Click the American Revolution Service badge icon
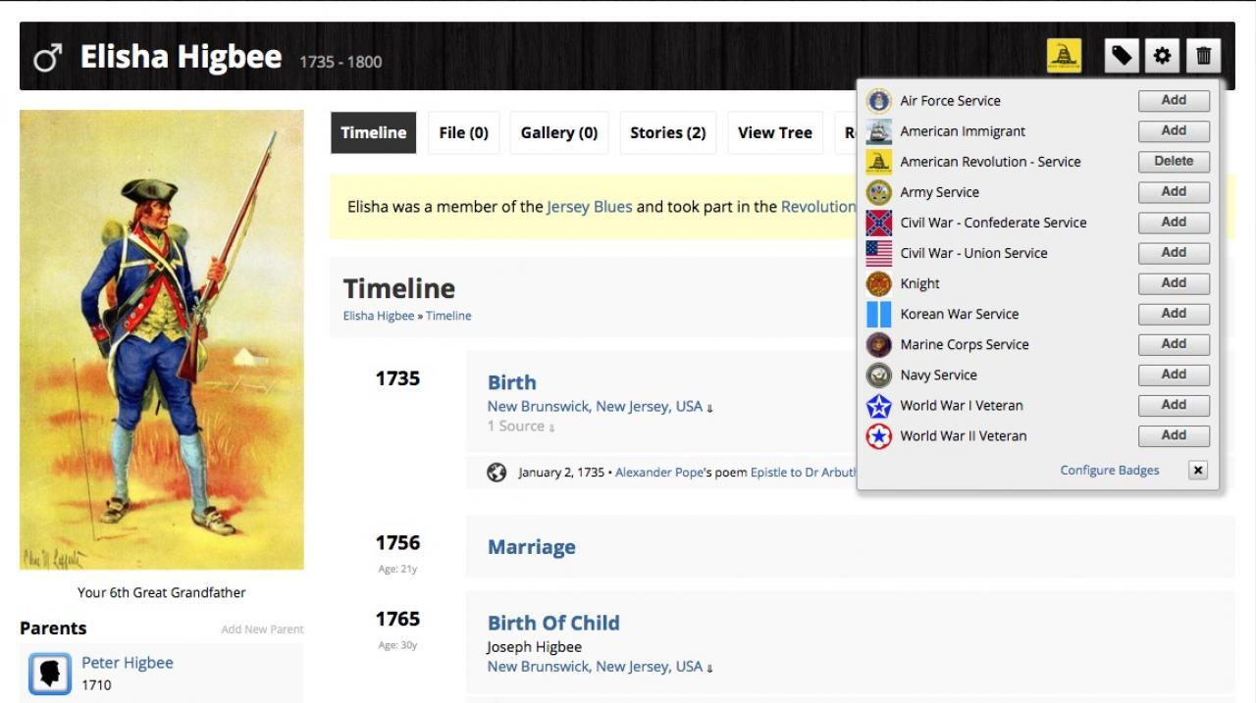The width and height of the screenshot is (1256, 703). [x=878, y=162]
